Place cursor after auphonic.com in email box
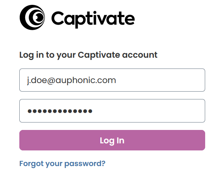 [x=116, y=80]
